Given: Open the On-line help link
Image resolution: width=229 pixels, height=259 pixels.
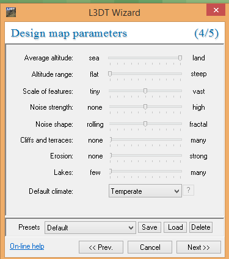Looking at the screenshot, I should tap(27, 246).
